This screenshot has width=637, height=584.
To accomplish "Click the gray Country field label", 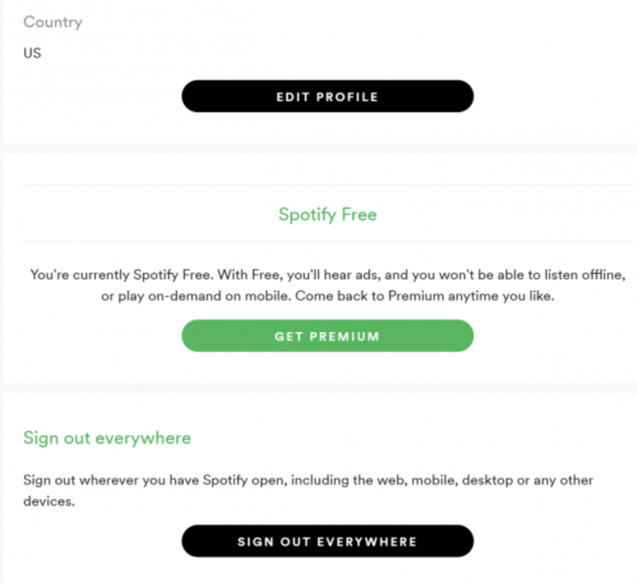I will (x=52, y=22).
